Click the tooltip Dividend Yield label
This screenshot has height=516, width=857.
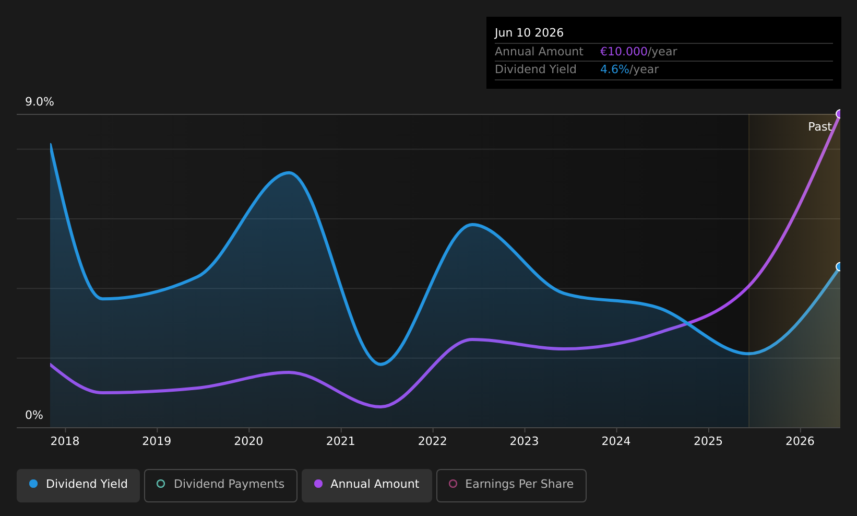tap(536, 69)
